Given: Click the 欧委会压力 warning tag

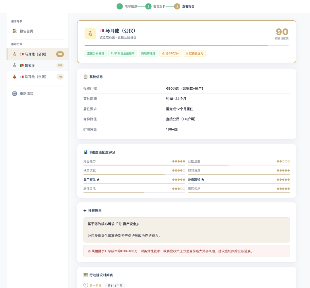Looking at the screenshot, I should (x=194, y=54).
